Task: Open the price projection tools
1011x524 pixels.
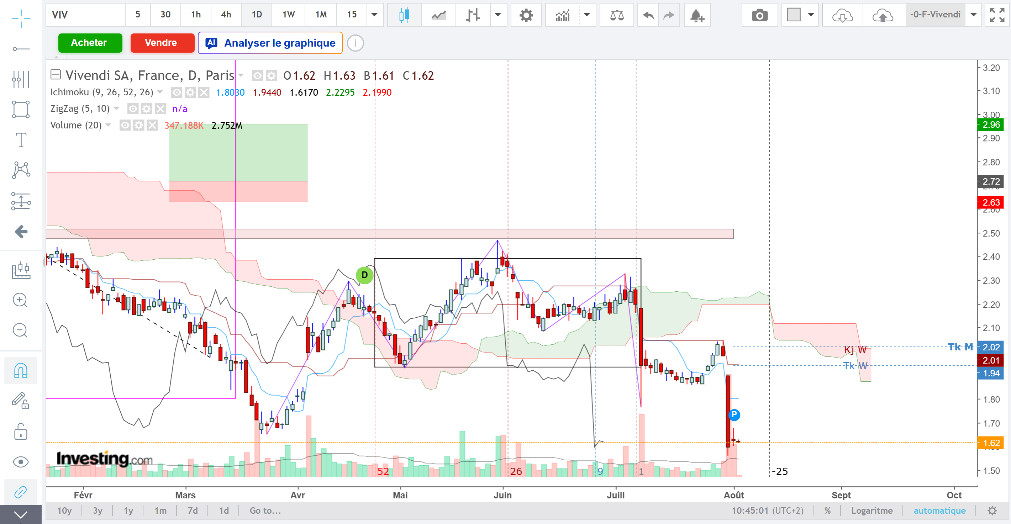Action: tap(21, 201)
